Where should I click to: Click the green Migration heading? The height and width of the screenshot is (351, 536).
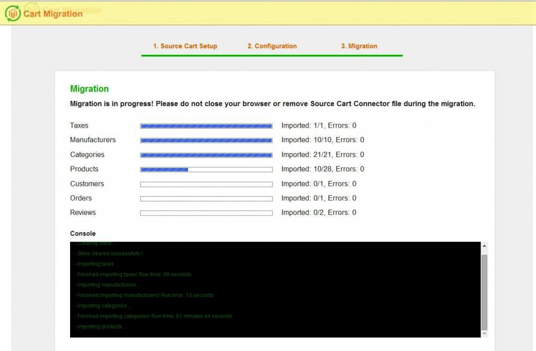90,89
